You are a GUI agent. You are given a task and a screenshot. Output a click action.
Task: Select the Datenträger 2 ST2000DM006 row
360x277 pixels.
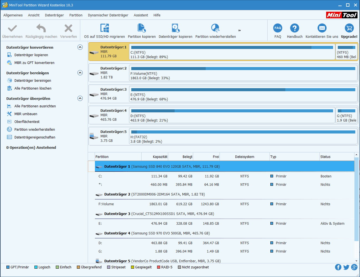coord(225,194)
